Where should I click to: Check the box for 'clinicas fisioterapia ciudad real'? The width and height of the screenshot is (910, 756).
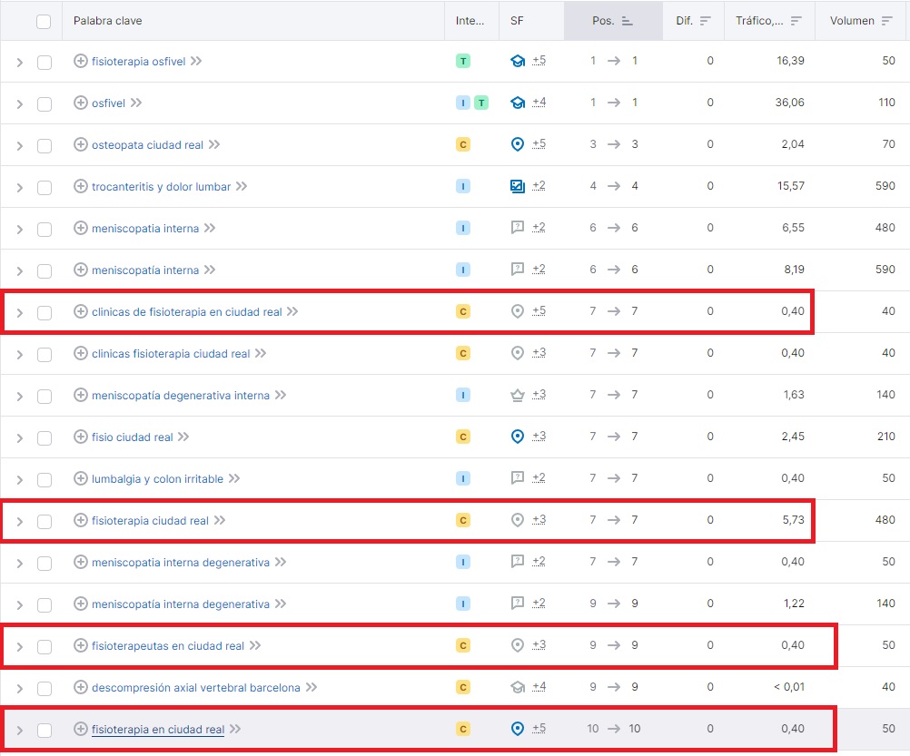[44, 354]
